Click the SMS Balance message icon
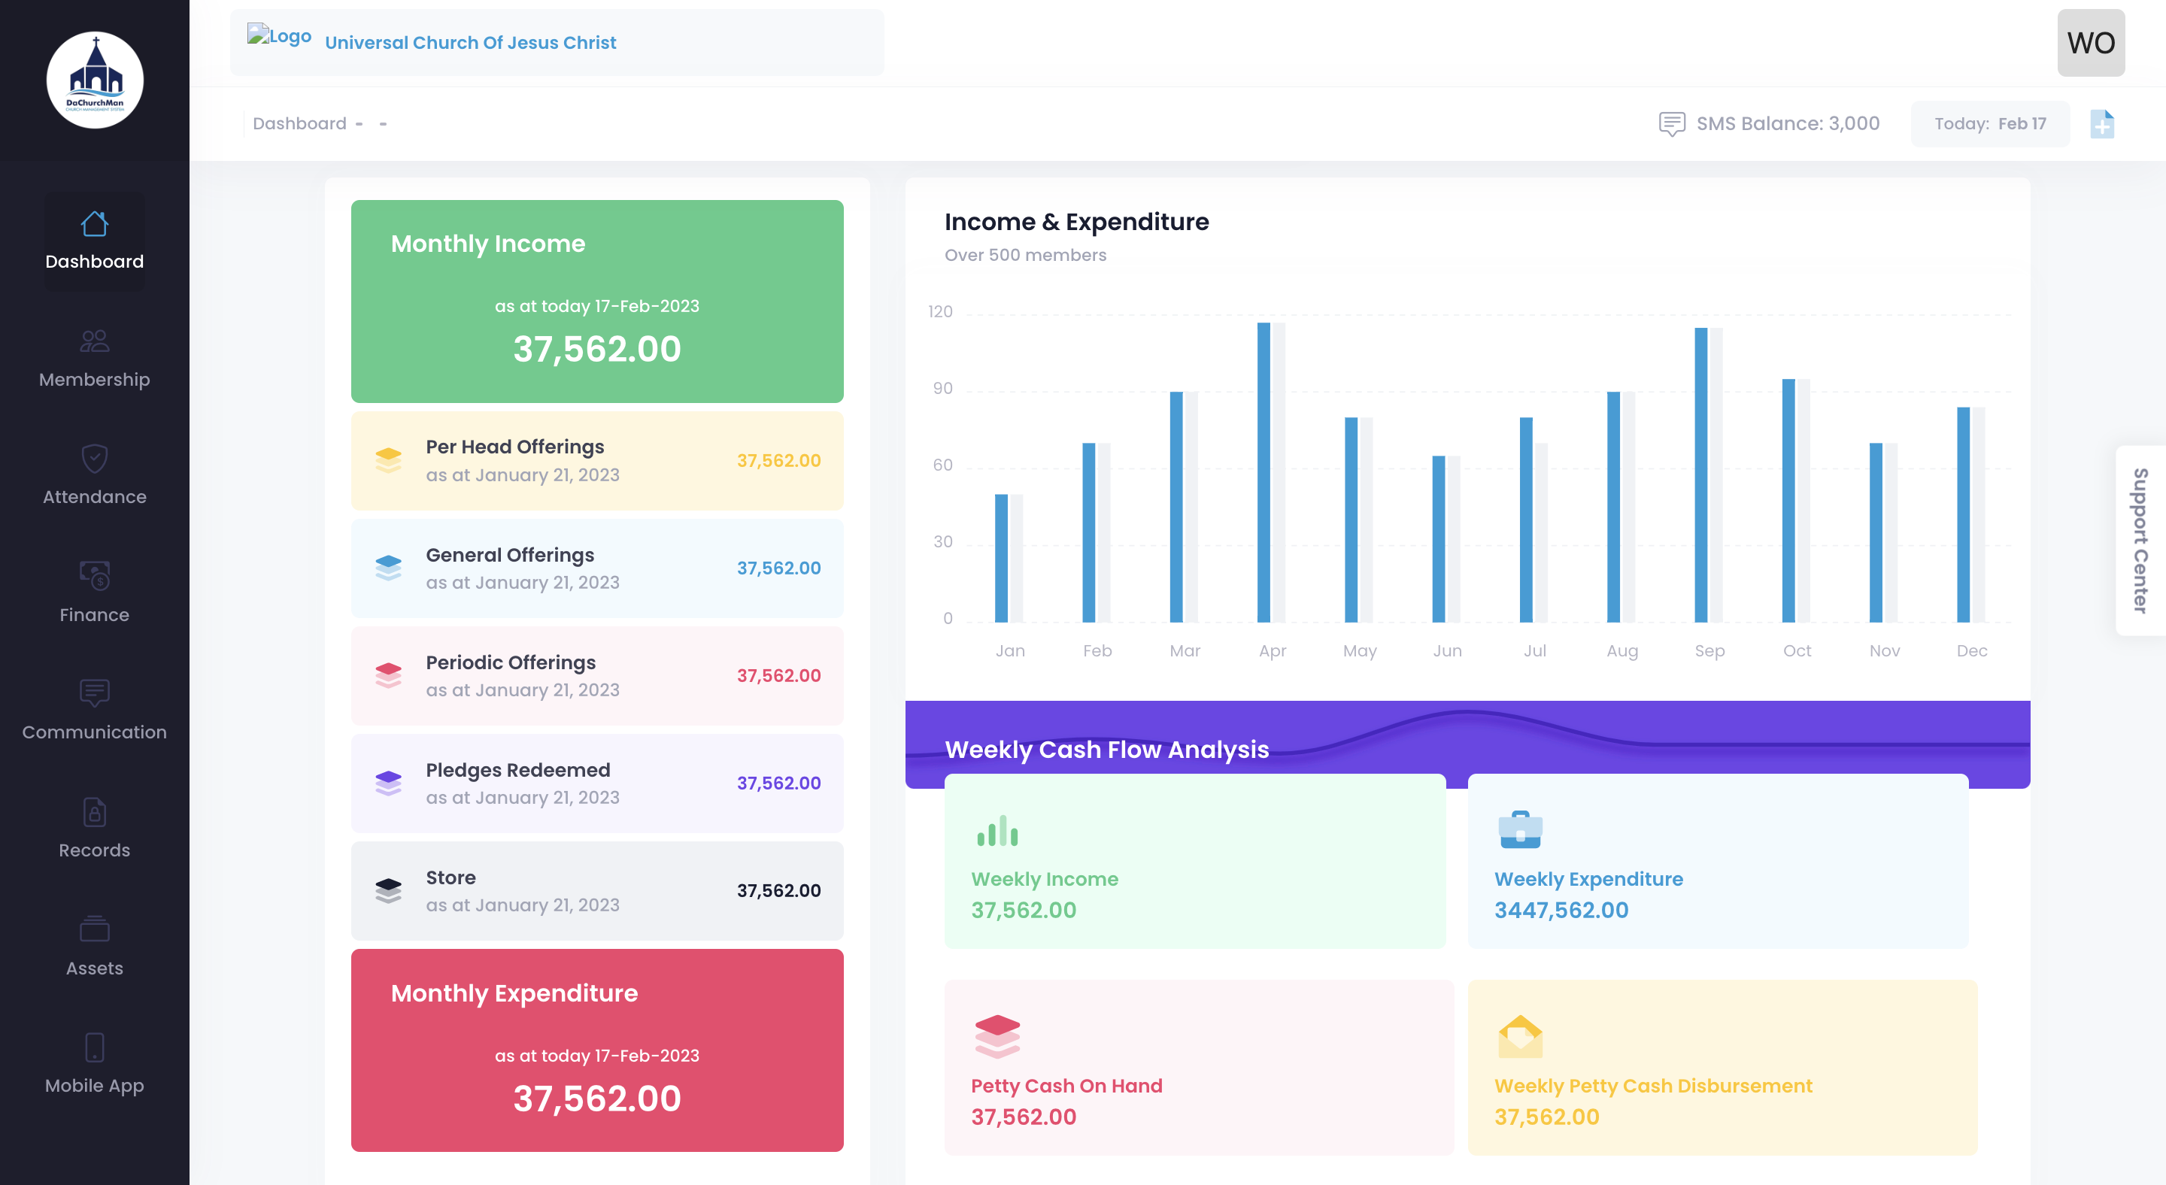The width and height of the screenshot is (2166, 1185). coord(1673,123)
